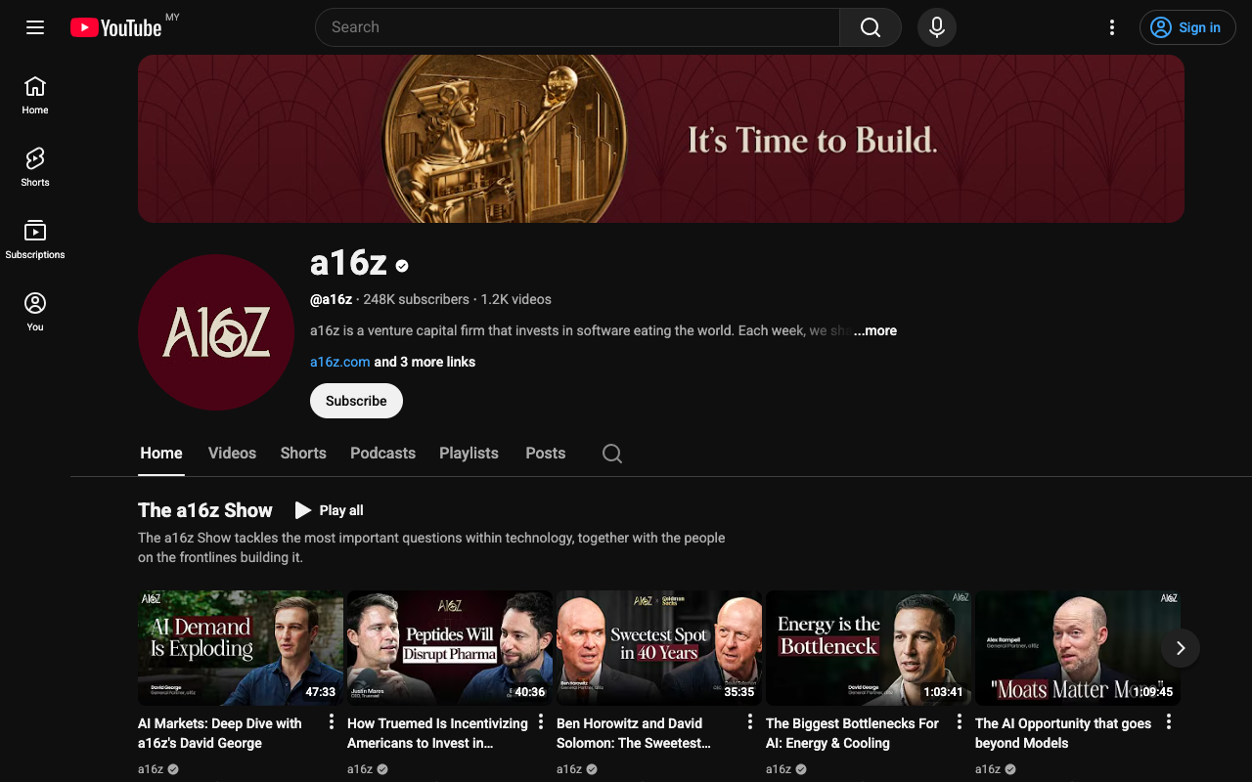Activate voice search microphone
Image resolution: width=1252 pixels, height=782 pixels.
click(x=937, y=27)
